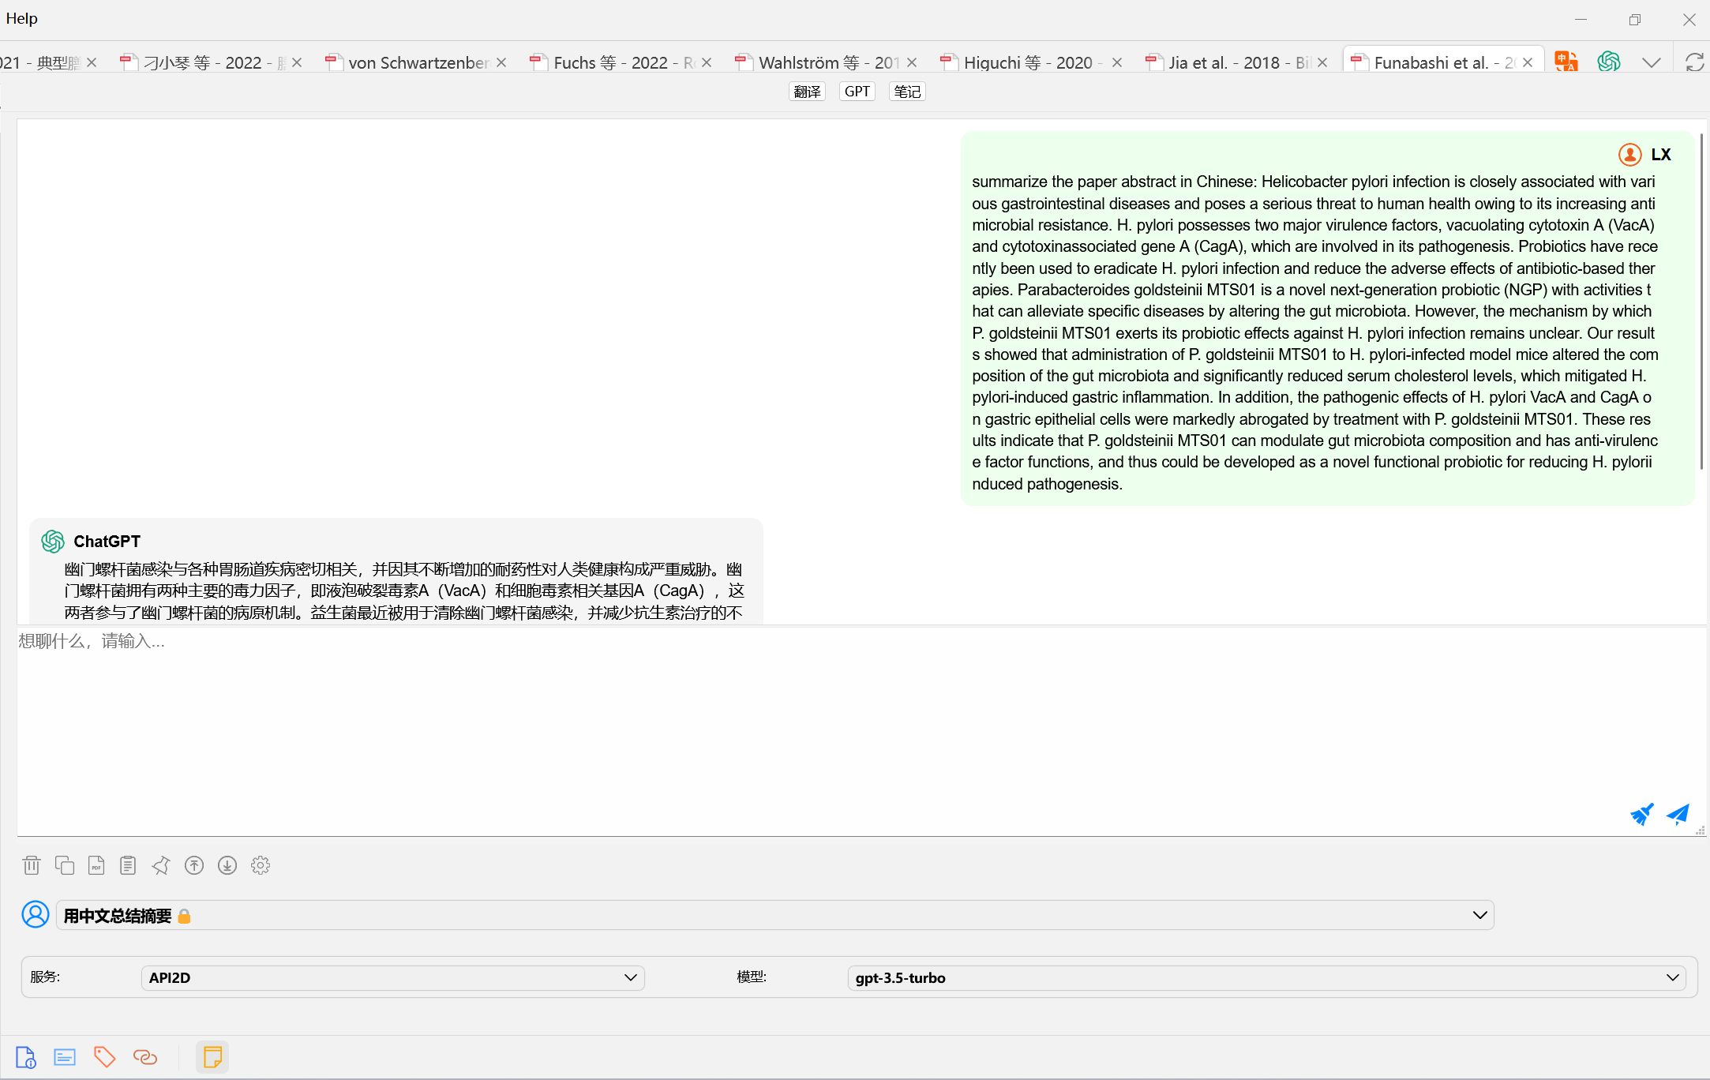
Task: Toggle the translate icon in the tab bar
Action: (x=1566, y=62)
